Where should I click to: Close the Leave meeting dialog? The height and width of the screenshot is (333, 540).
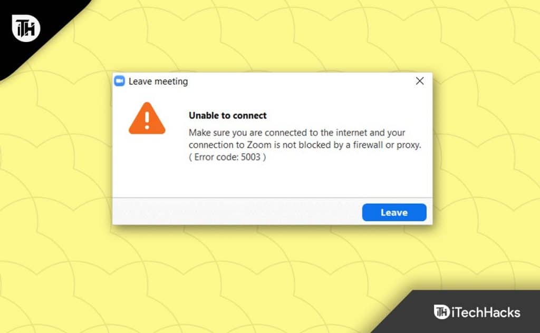(419, 81)
